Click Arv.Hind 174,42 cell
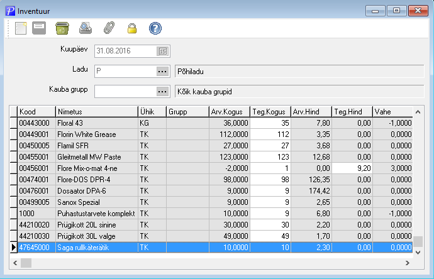434x279 pixels. (x=311, y=191)
